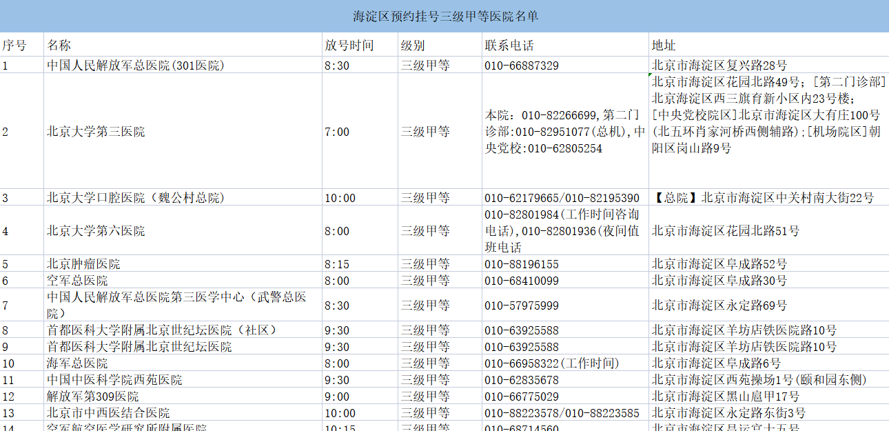Viewport: 889px width, 431px height.
Task: Select the 放号时间 header cell
Action: 349,46
